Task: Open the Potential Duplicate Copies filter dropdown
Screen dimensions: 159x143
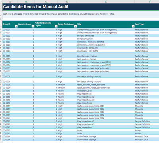Action: click(x=56, y=26)
